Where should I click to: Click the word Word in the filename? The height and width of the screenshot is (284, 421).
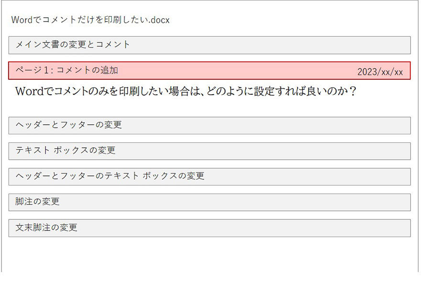point(22,20)
